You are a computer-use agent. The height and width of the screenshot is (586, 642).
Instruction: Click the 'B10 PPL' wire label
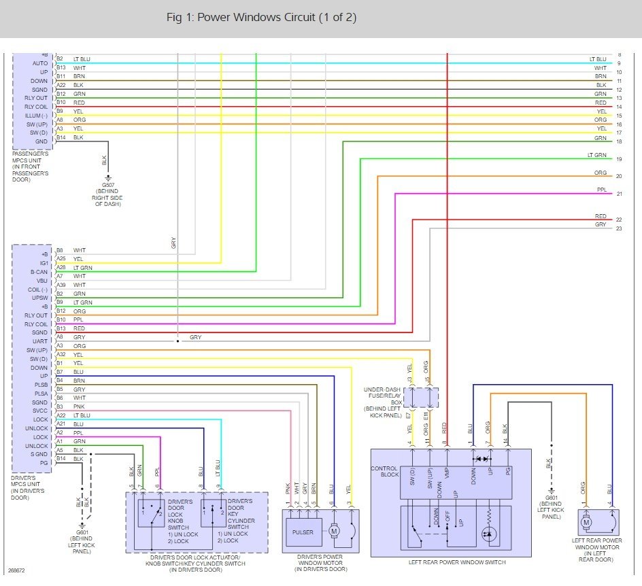coord(70,320)
